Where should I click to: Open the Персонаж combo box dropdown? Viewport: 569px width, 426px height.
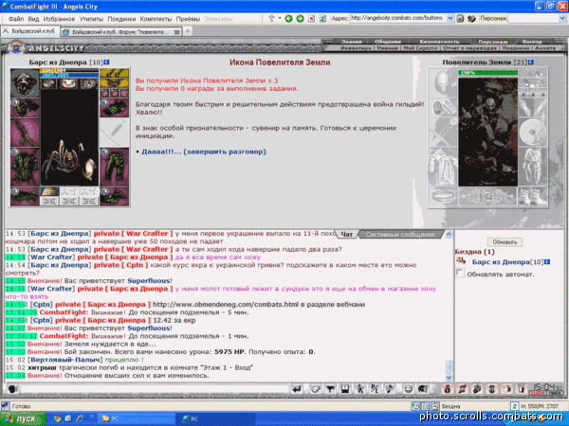click(562, 18)
